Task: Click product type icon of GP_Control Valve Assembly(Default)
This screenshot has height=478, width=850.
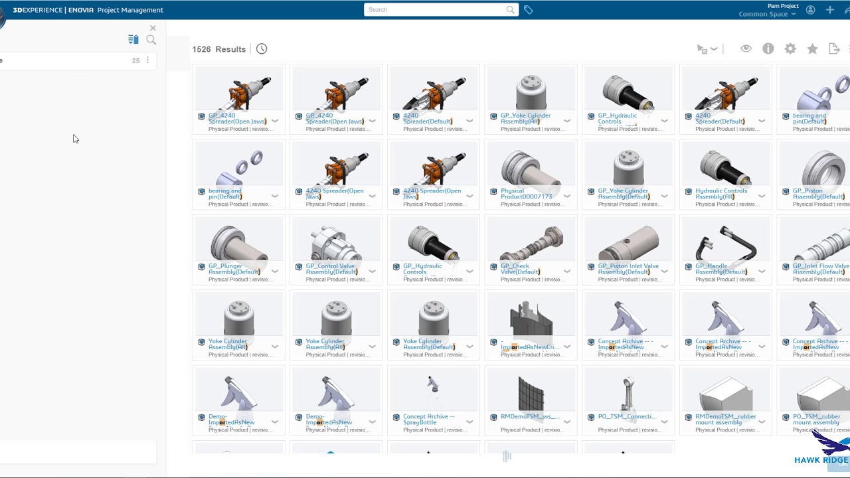Action: 299,267
